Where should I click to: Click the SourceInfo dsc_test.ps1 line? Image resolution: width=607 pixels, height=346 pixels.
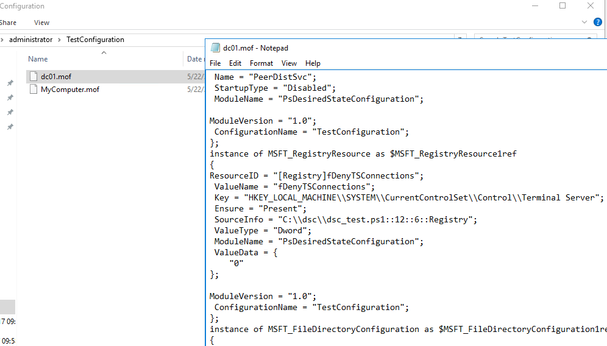point(346,219)
